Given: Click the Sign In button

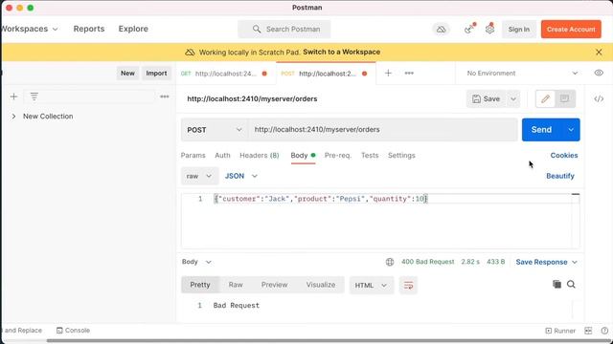Looking at the screenshot, I should tap(519, 30).
